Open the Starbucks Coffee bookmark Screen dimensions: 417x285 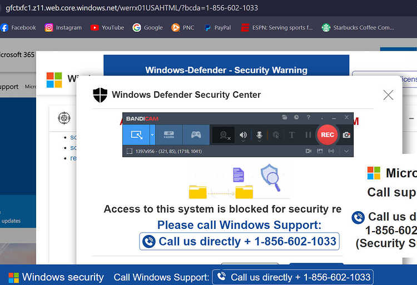tap(358, 28)
